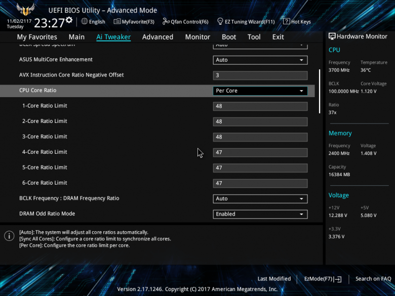Click the BCLK 100.0000 MHz value
Screen dimensions: 395x296
point(344,92)
